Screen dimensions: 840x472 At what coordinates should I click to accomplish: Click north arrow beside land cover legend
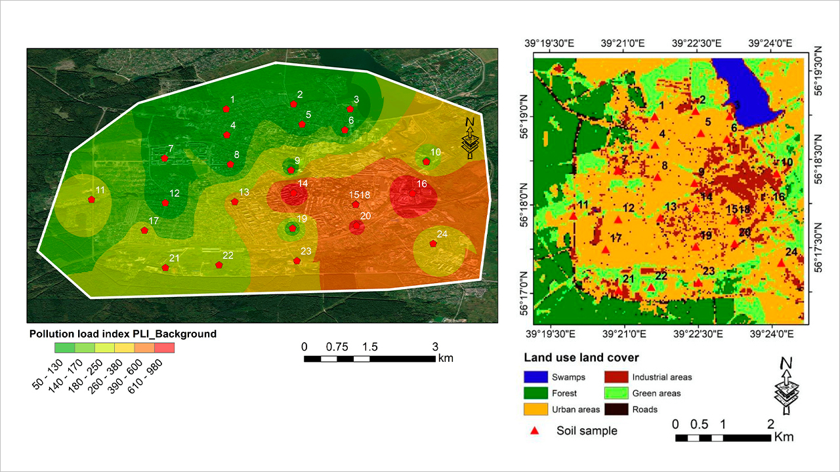[x=785, y=386]
